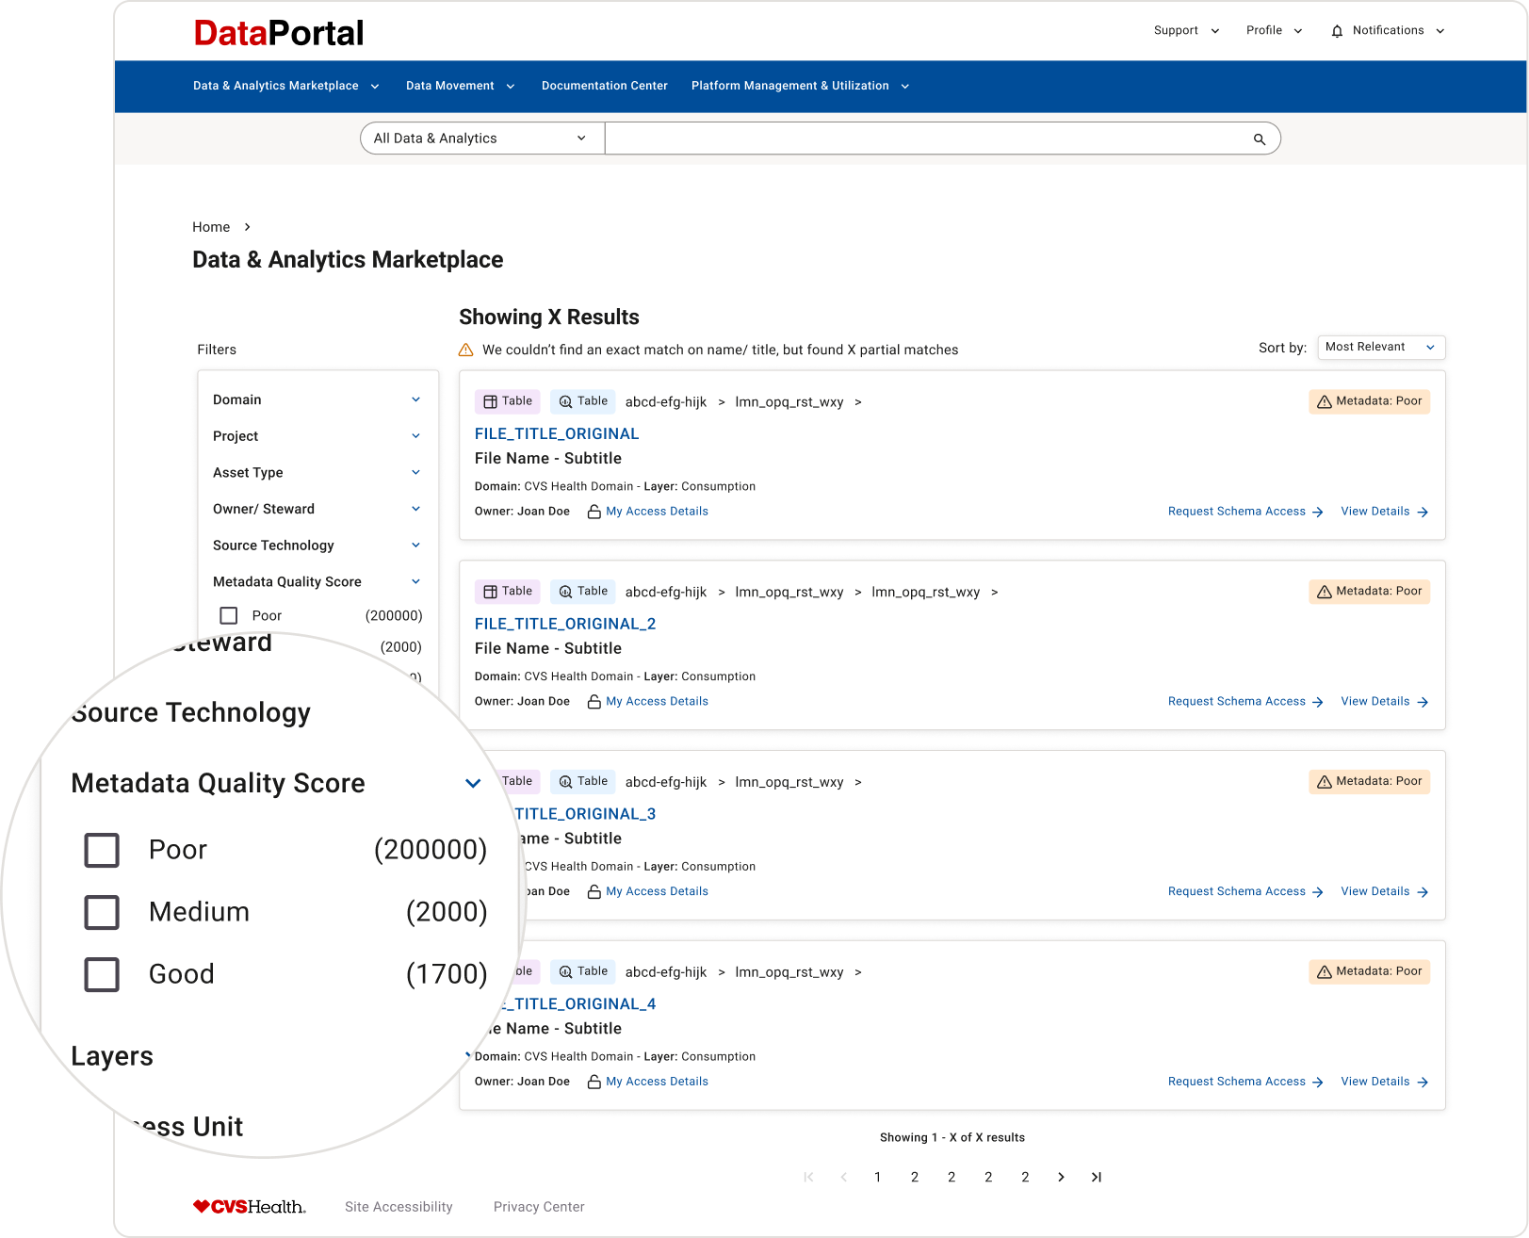Check the Medium quality score checkbox

pos(102,912)
